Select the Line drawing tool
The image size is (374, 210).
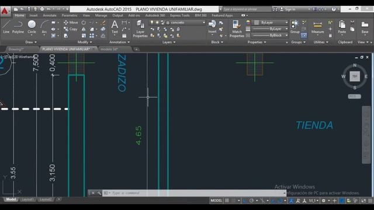click(6, 27)
